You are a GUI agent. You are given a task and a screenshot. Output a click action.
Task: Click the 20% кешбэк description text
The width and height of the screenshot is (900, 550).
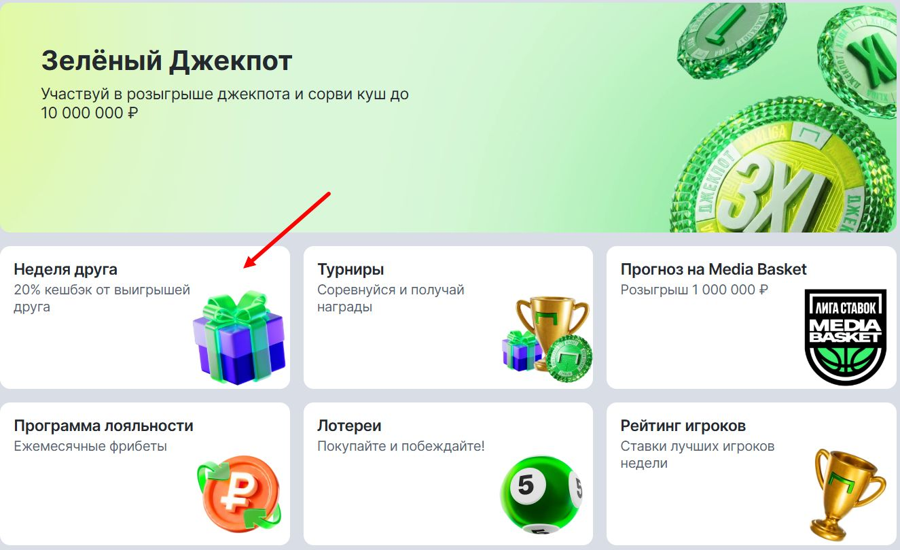[102, 298]
